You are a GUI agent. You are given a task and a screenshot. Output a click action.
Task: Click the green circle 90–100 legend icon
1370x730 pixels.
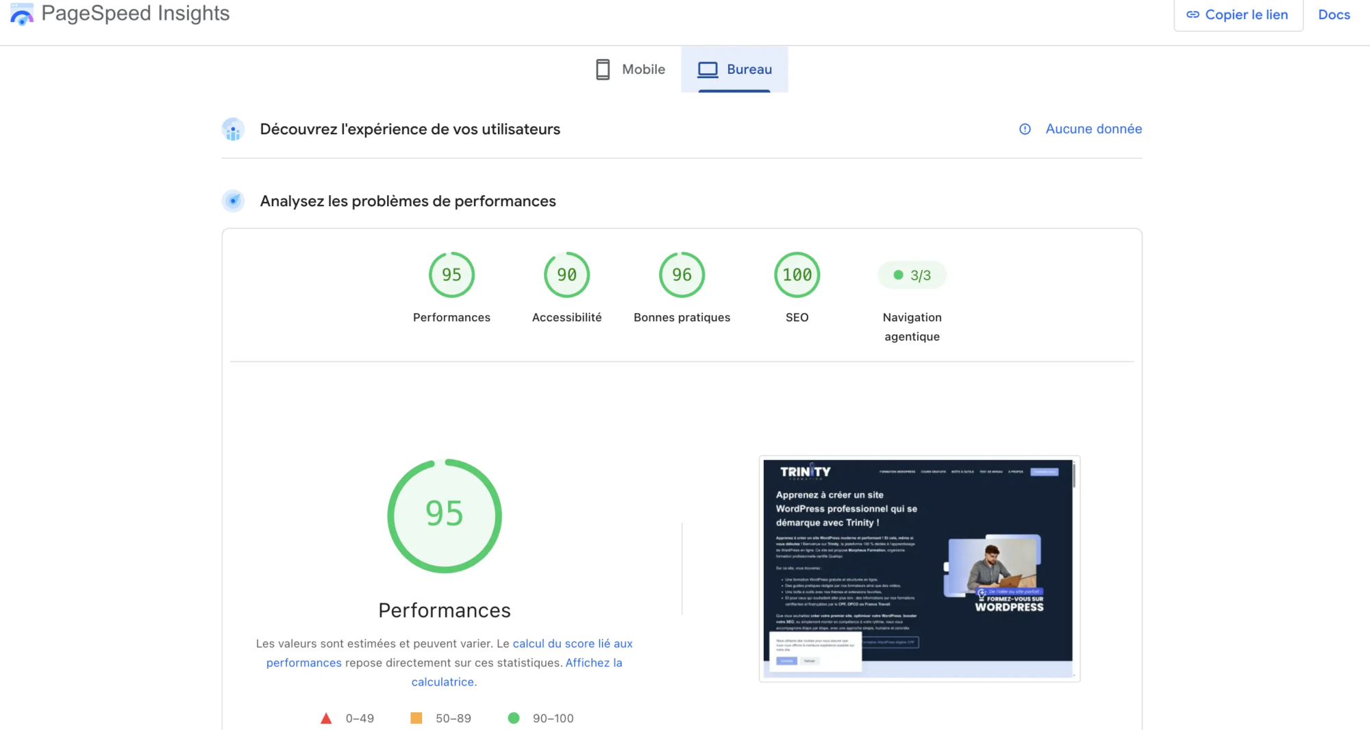(514, 718)
